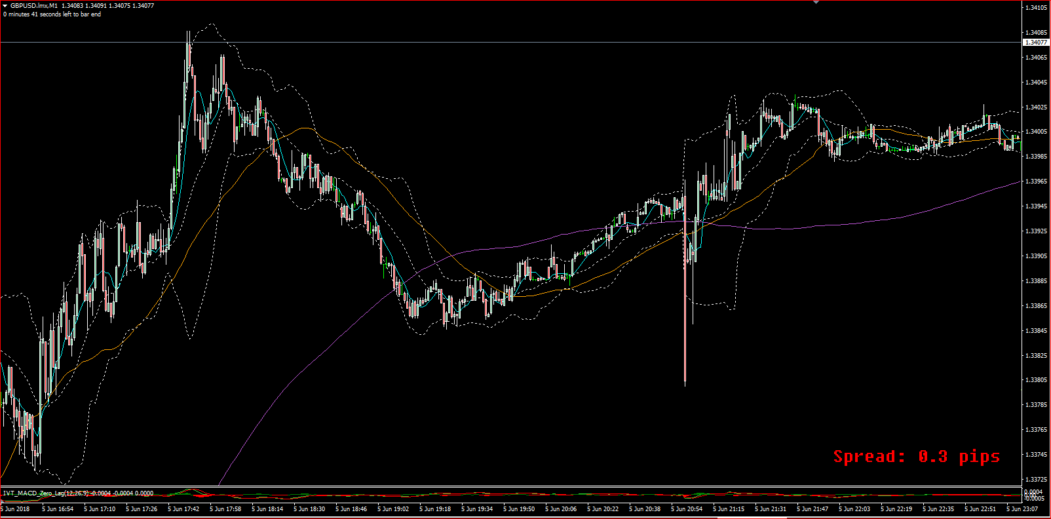
Task: Click the 1.33765 price axis label
Action: (1036, 430)
